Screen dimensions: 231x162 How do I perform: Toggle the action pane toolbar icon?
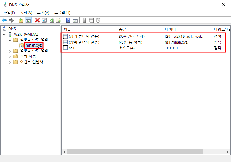click(x=75, y=20)
